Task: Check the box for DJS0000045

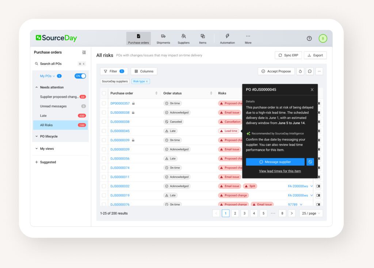Action: click(x=104, y=131)
